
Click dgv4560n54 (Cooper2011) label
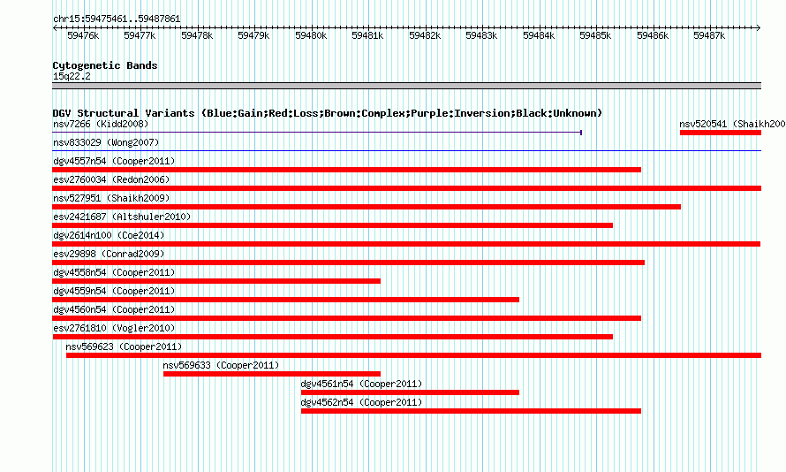tap(114, 309)
